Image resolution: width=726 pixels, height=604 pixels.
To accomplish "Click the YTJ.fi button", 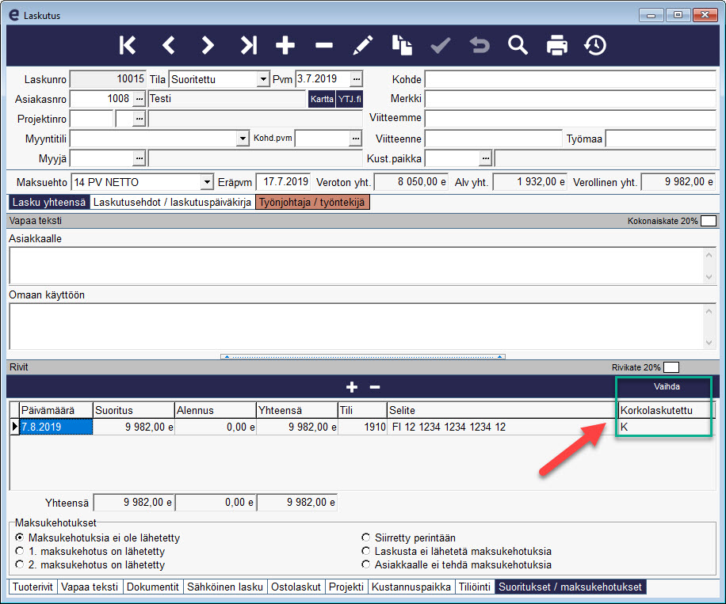I will [350, 99].
